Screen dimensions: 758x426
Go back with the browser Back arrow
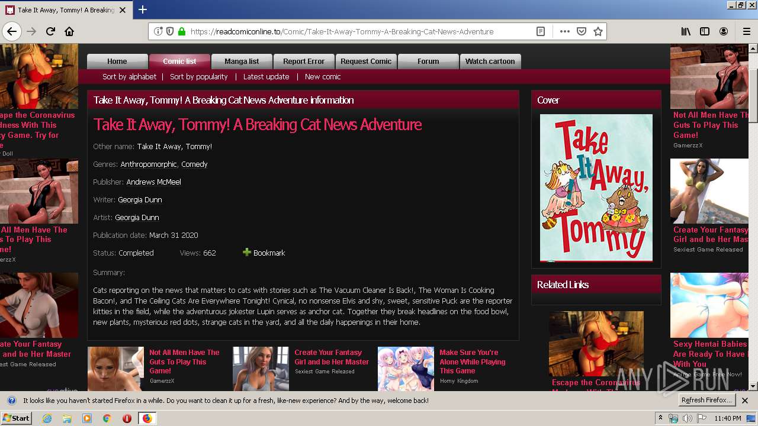pyautogui.click(x=12, y=31)
